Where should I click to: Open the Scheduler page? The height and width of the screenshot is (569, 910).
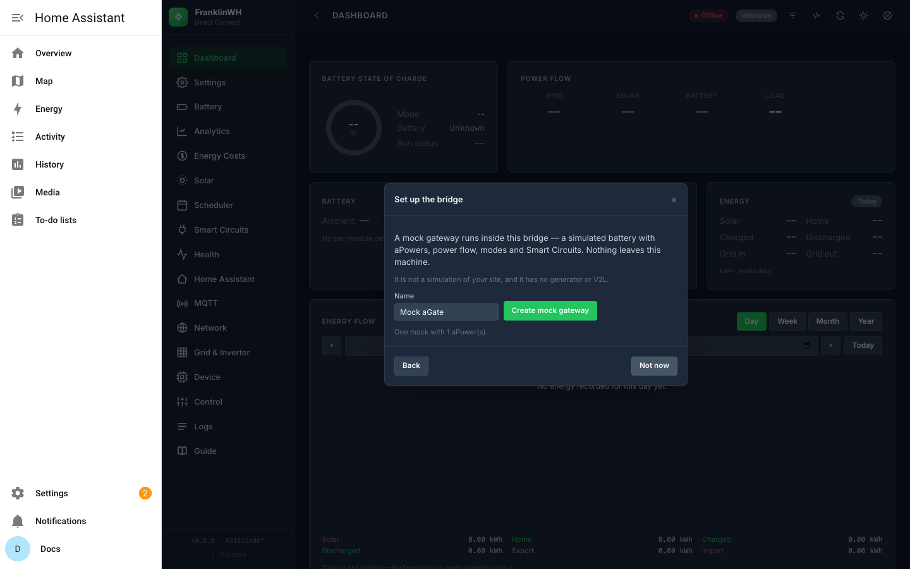click(228, 205)
